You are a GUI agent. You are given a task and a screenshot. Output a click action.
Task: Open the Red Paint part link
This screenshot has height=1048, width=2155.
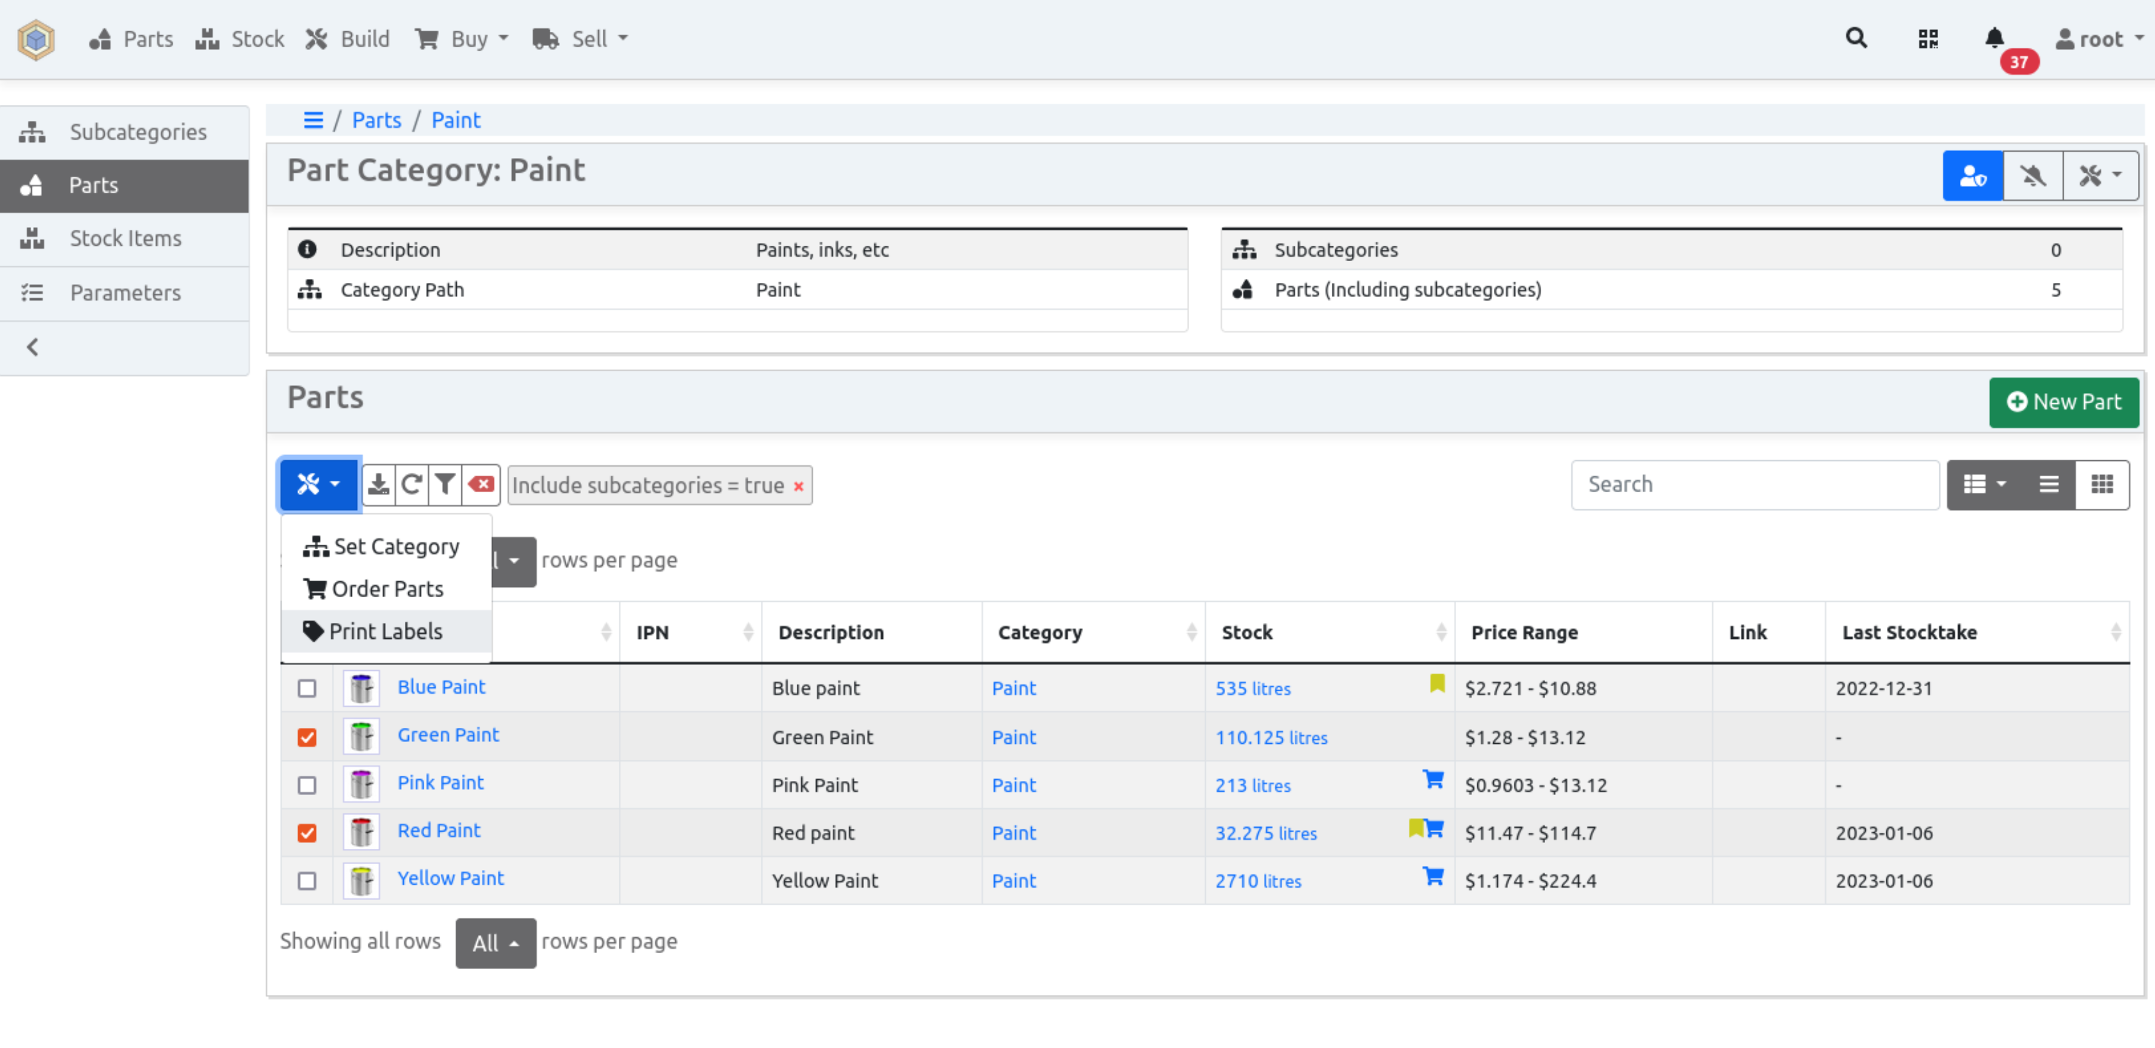[438, 831]
